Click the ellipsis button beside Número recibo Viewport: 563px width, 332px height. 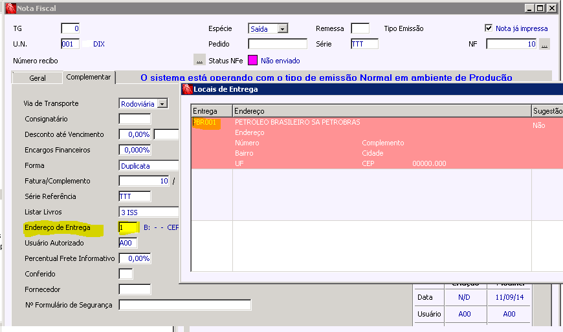[x=199, y=60]
